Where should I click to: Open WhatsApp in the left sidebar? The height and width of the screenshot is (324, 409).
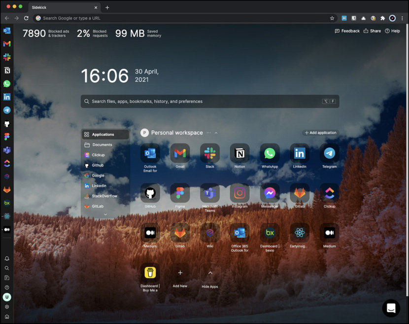(x=6, y=83)
